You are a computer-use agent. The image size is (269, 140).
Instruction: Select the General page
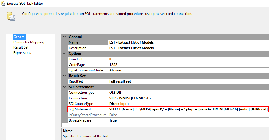pyautogui.click(x=19, y=37)
